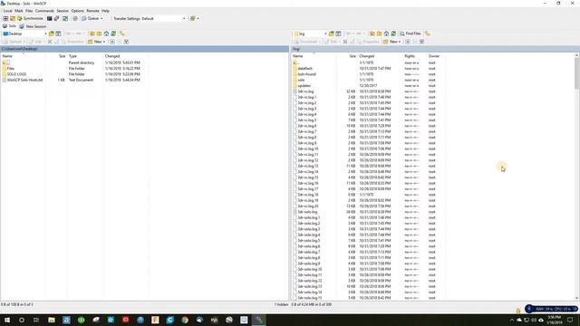The height and width of the screenshot is (326, 580).
Task: Select WinSCP Solo Hosts.txt file
Action: (24, 80)
